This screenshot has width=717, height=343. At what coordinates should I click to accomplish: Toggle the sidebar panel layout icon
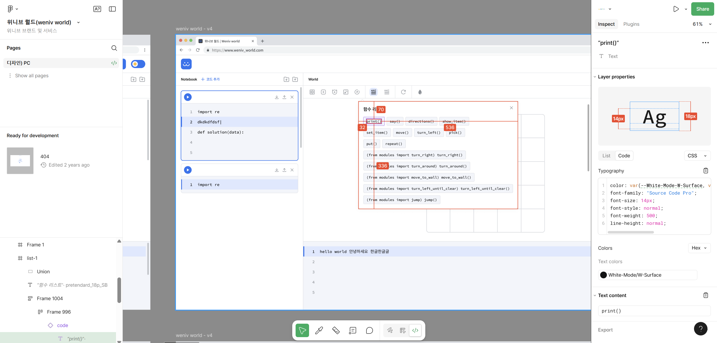[x=112, y=9]
